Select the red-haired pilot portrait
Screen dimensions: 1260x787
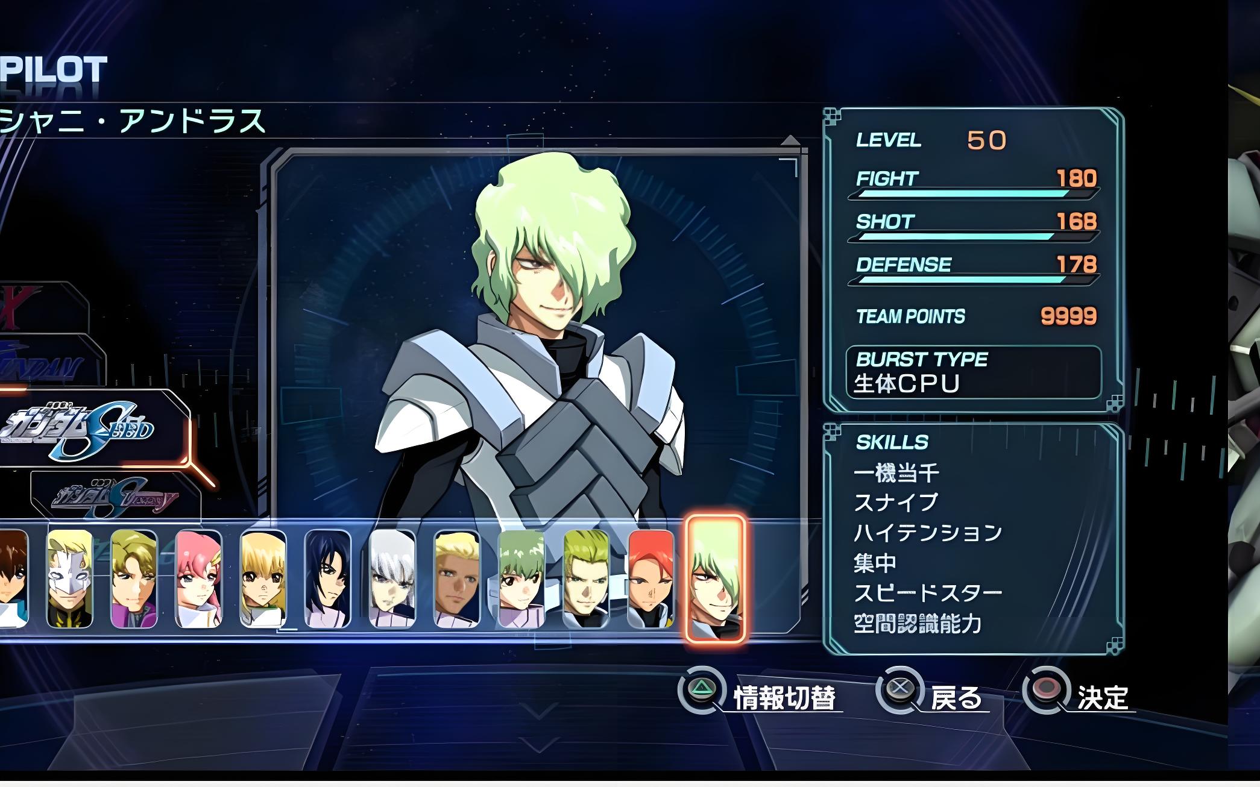point(650,578)
